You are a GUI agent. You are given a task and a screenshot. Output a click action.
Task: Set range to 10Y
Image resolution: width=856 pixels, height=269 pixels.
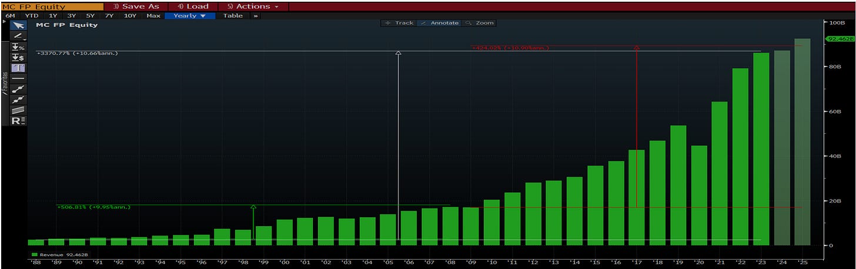[130, 16]
